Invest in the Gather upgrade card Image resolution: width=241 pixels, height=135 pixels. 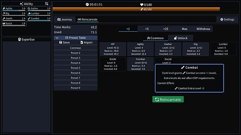(x=168, y=49)
